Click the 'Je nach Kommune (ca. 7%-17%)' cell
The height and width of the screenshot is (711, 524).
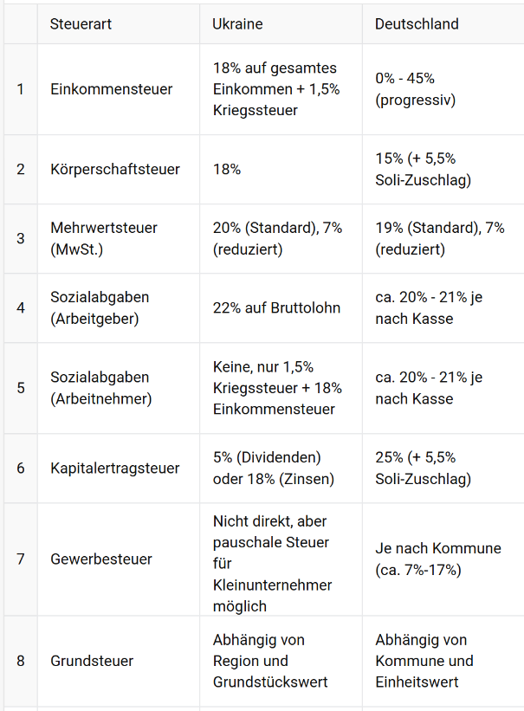[x=438, y=559]
